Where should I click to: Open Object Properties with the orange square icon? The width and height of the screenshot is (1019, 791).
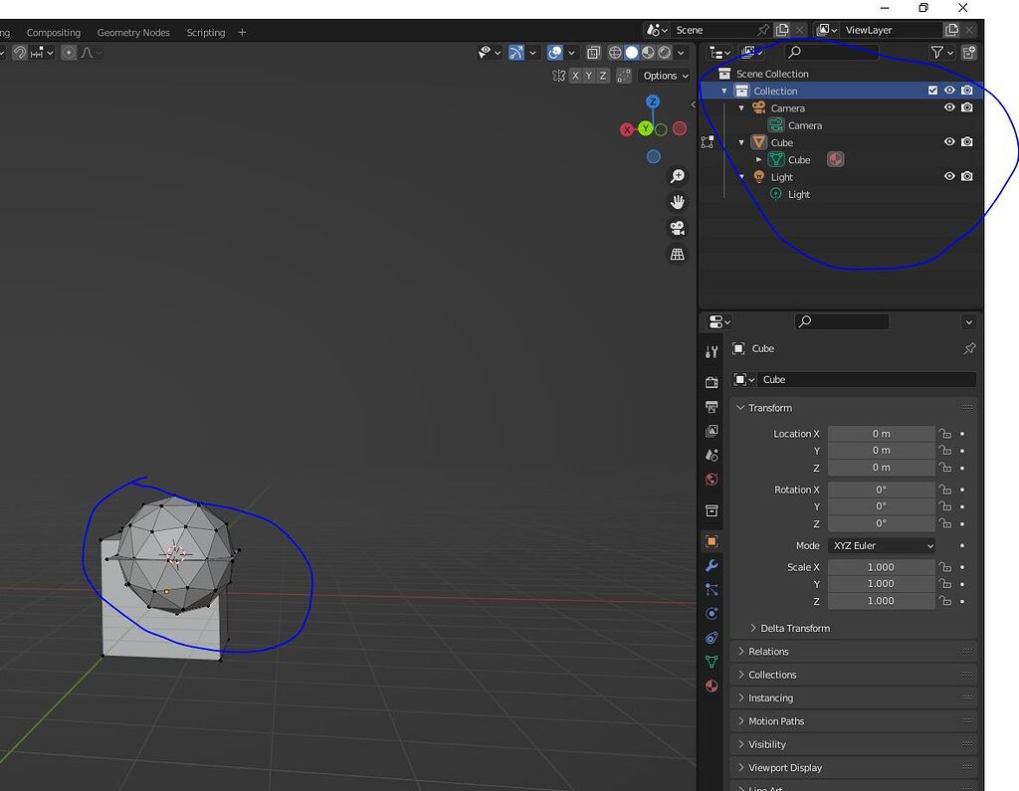(712, 541)
